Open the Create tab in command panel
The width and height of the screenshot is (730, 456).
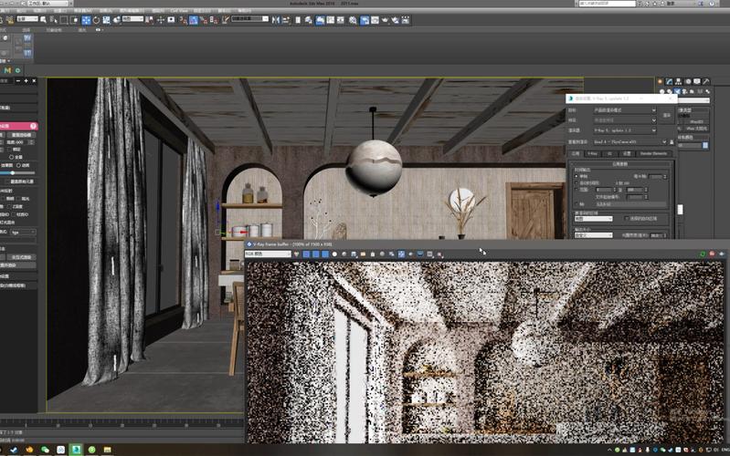pos(660,81)
